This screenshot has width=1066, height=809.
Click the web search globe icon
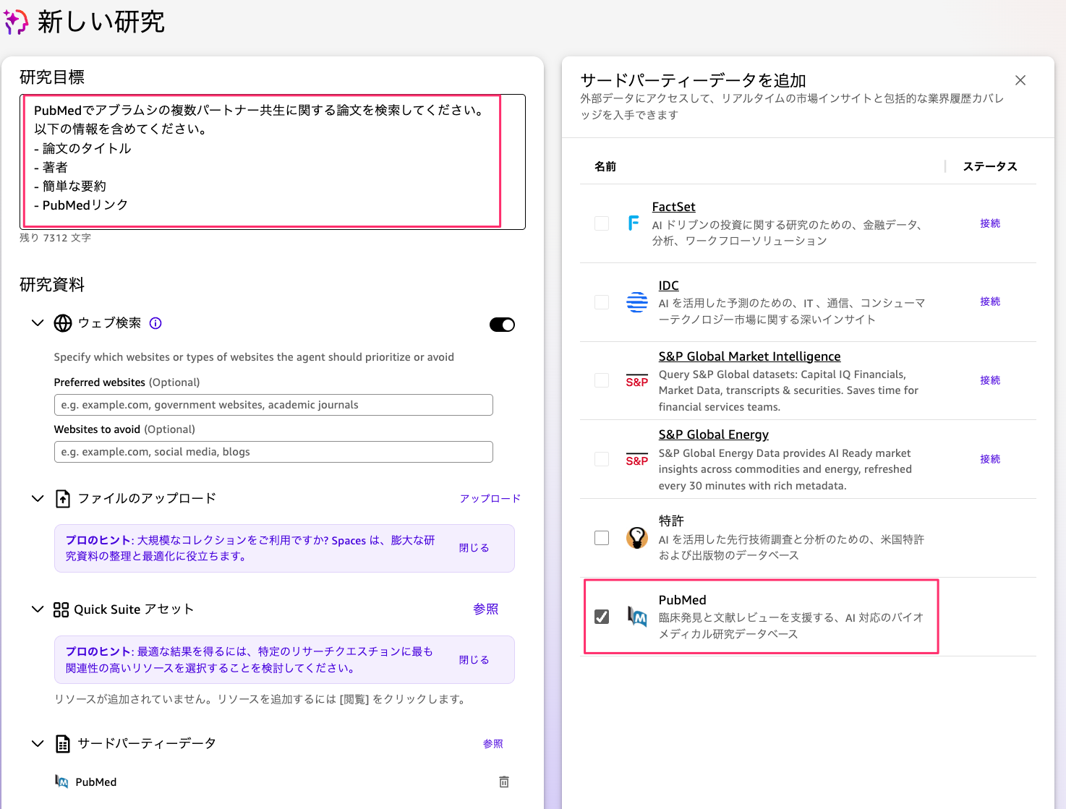pyautogui.click(x=62, y=323)
